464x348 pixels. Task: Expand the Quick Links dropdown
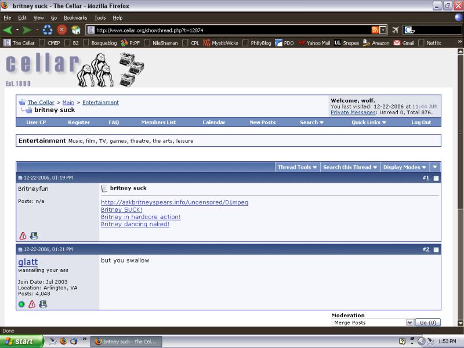pyautogui.click(x=369, y=122)
